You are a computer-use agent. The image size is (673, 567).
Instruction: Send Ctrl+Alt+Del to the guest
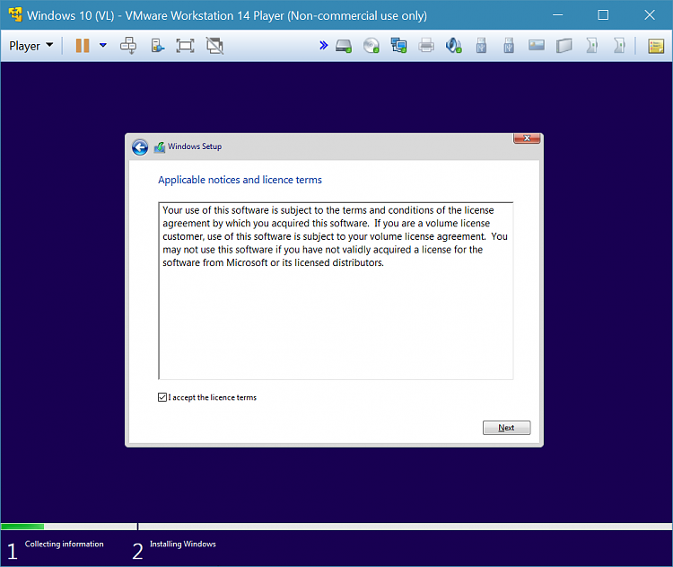pyautogui.click(x=128, y=46)
